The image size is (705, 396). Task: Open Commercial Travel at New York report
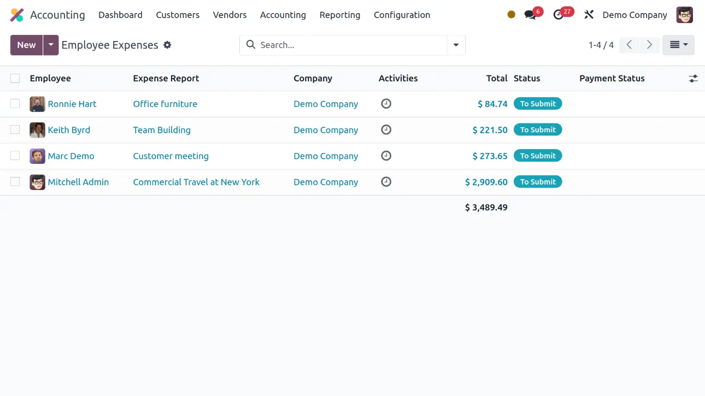196,182
